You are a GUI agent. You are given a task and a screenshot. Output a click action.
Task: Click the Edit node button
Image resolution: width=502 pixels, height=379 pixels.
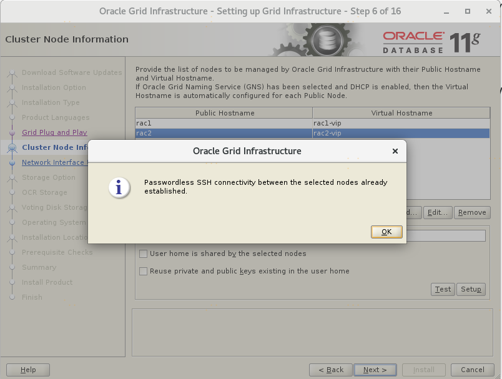[437, 212]
